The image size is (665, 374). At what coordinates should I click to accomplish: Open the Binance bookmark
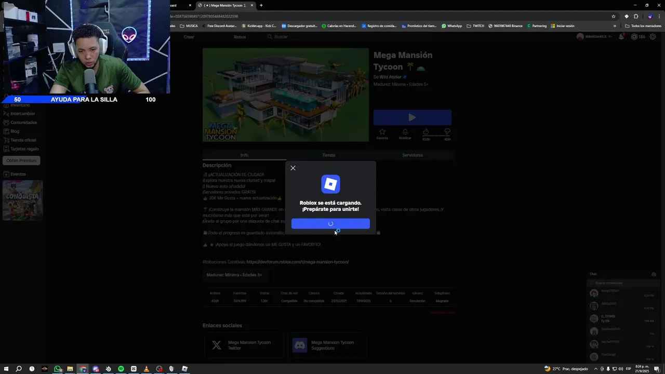506,25
